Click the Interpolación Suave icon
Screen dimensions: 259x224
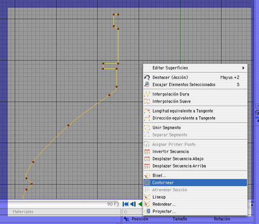click(x=147, y=101)
